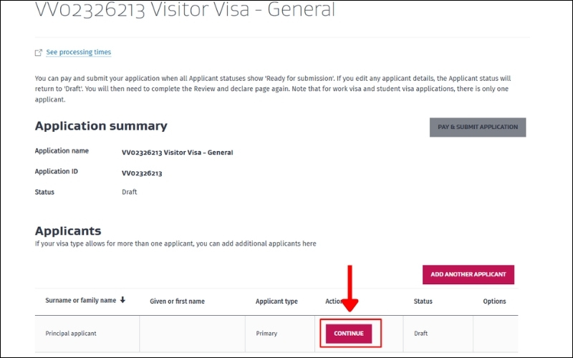The width and height of the screenshot is (573, 358).
Task: Click the Application name value text
Action: pyautogui.click(x=177, y=153)
